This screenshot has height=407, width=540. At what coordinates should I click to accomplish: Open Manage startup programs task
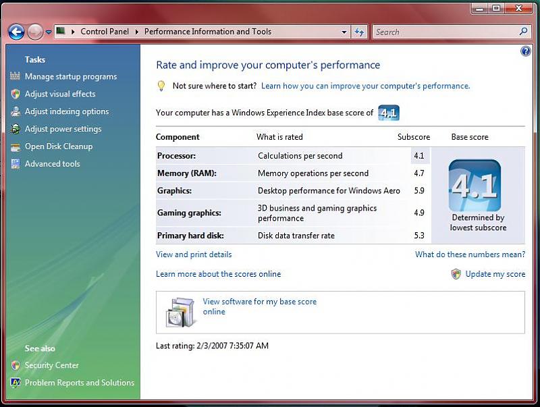71,77
